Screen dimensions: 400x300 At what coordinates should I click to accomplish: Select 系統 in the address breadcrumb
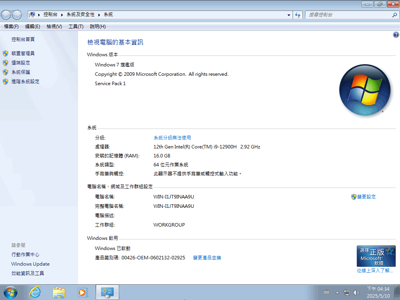108,14
